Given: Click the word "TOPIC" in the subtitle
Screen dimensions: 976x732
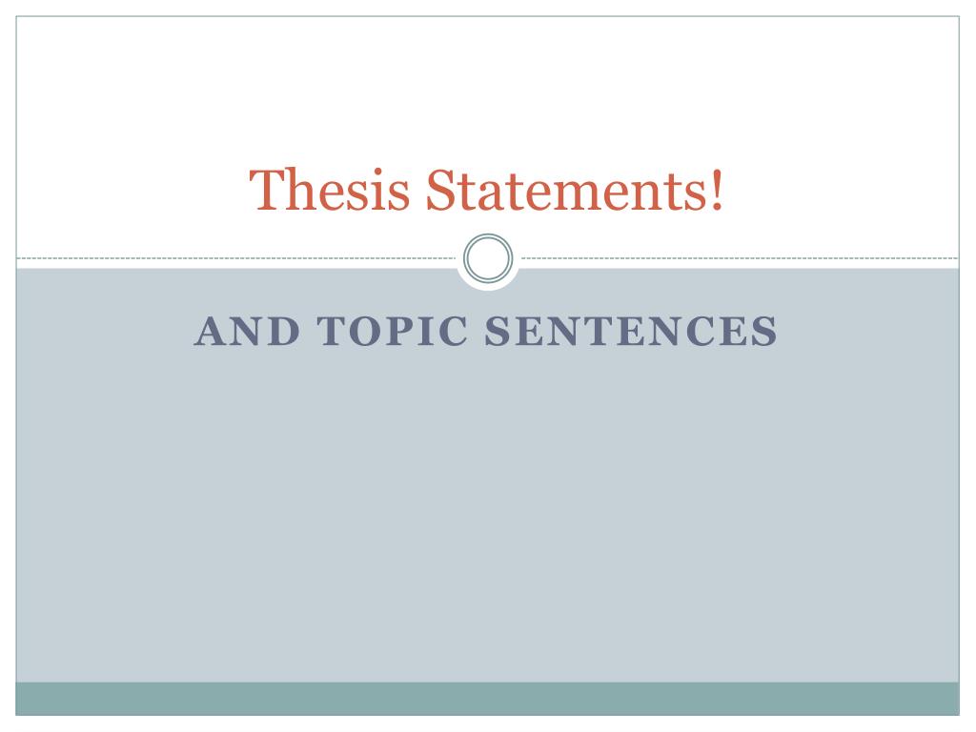Looking at the screenshot, I should pyautogui.click(x=392, y=331).
